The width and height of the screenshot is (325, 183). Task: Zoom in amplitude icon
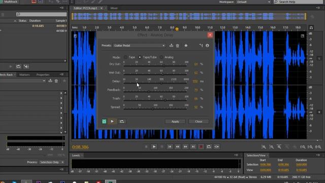point(264,147)
